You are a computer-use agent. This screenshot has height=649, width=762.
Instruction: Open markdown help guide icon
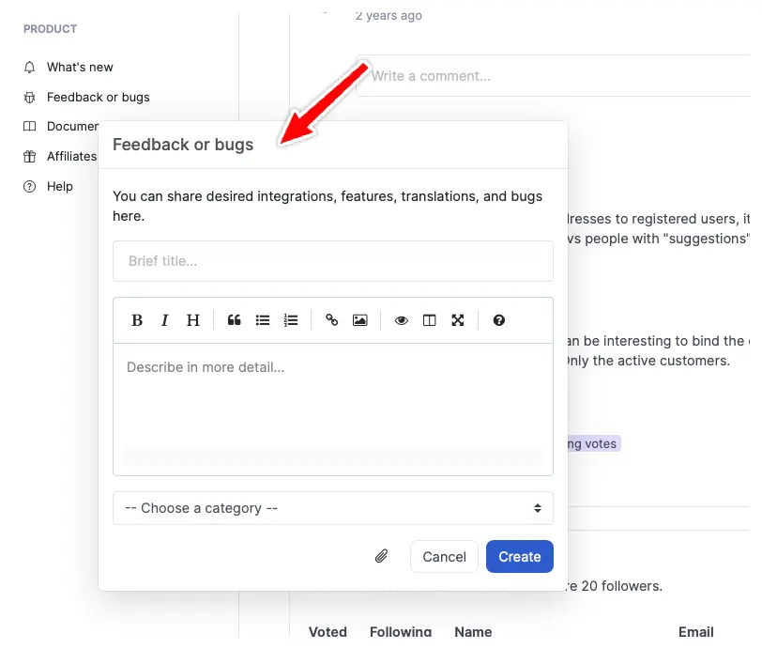pyautogui.click(x=499, y=320)
